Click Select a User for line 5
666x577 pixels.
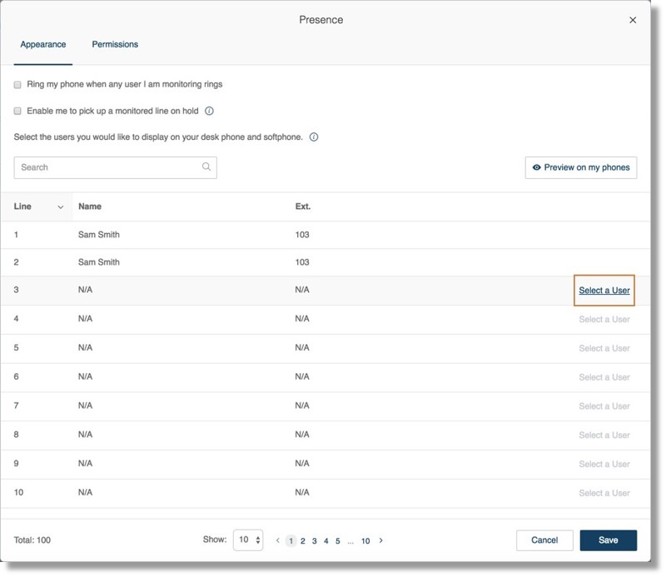click(x=604, y=348)
